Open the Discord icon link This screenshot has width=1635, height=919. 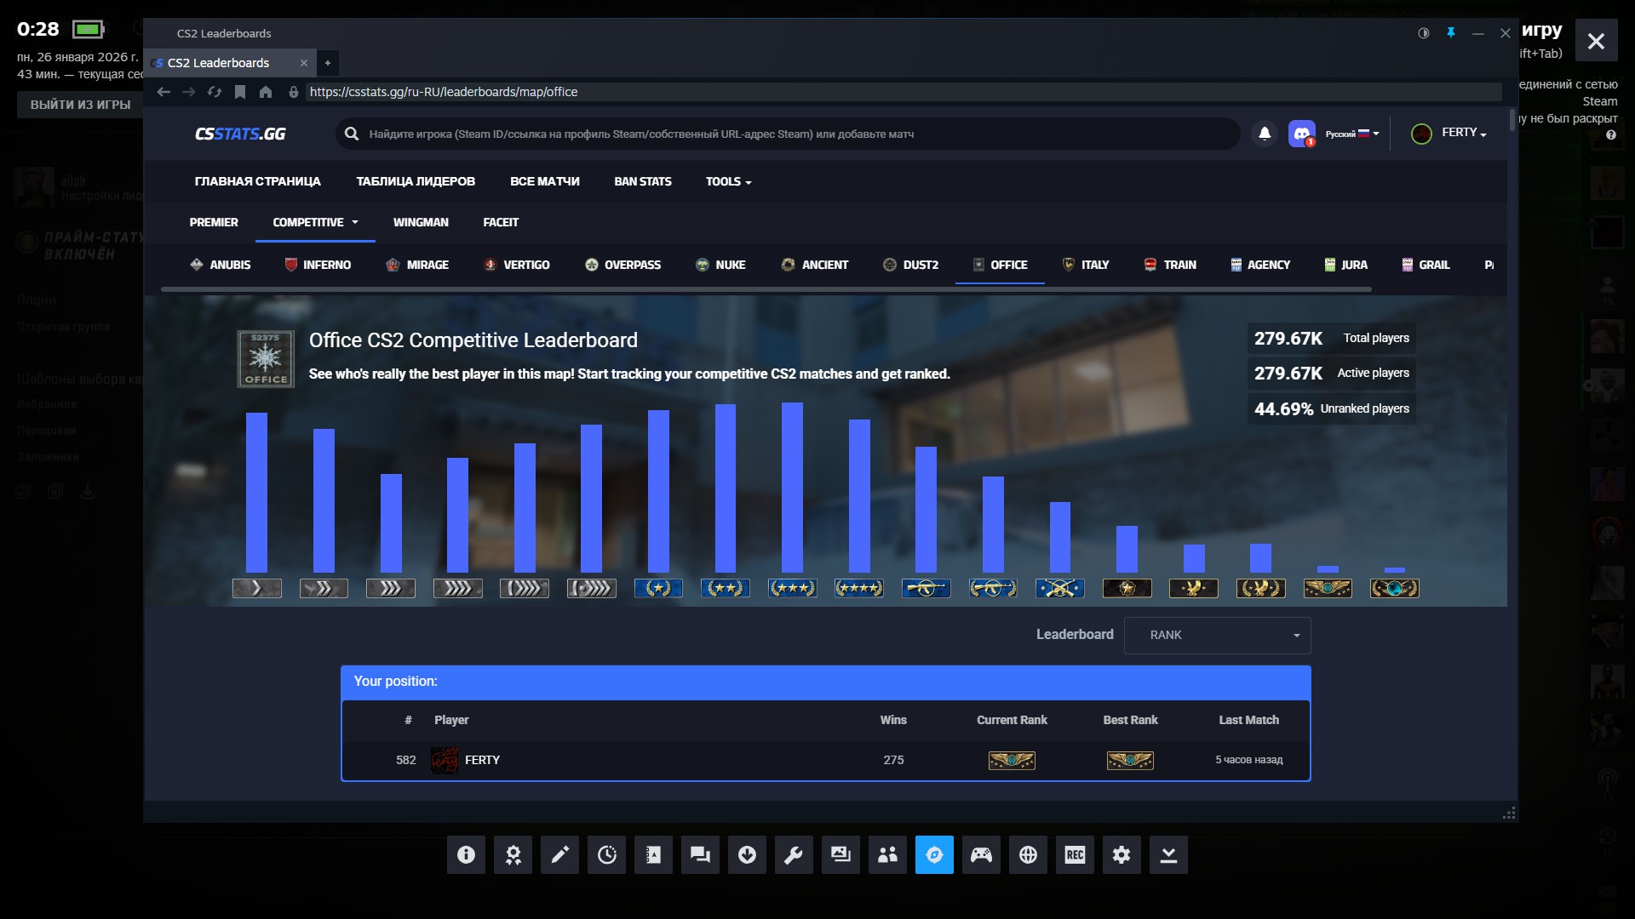click(1301, 134)
